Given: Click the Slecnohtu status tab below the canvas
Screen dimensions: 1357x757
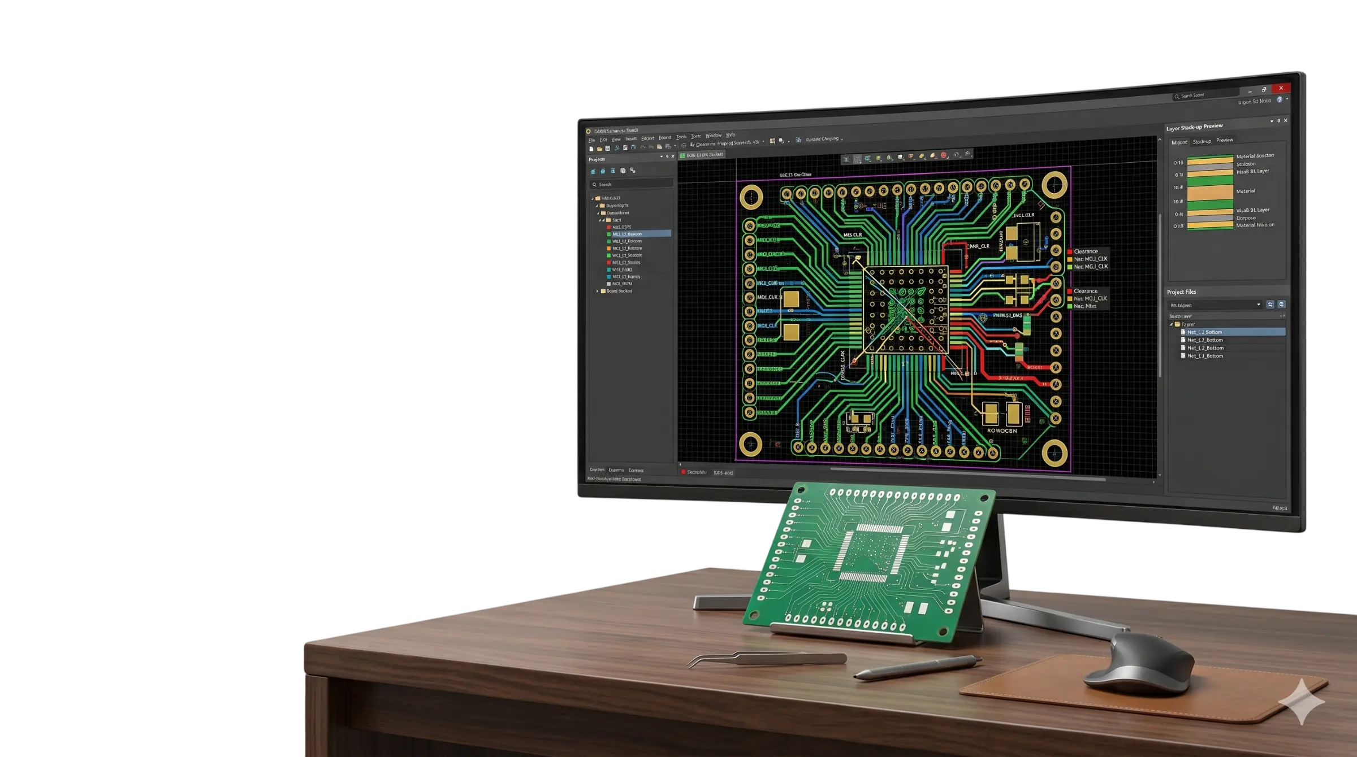Looking at the screenshot, I should click(x=694, y=472).
